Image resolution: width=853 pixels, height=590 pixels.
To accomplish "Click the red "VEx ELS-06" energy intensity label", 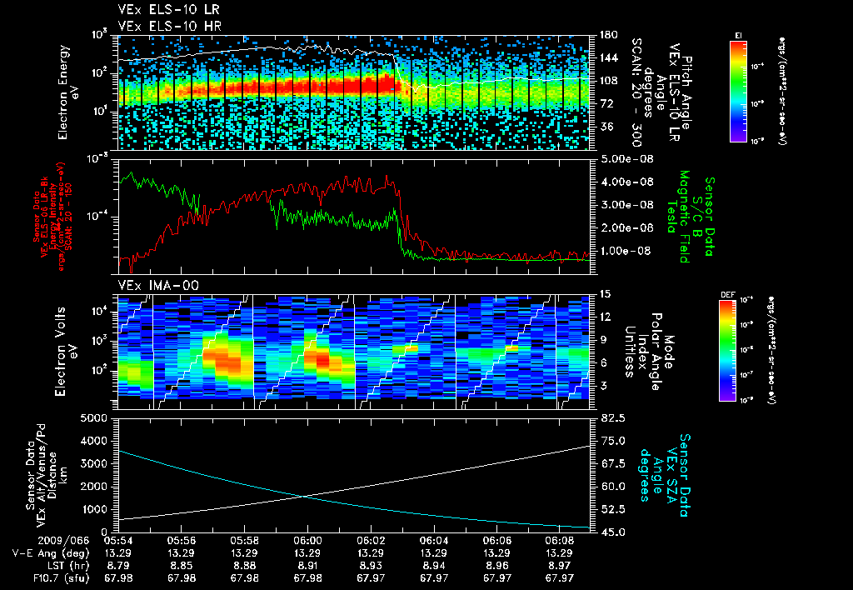I will pyautogui.click(x=54, y=217).
